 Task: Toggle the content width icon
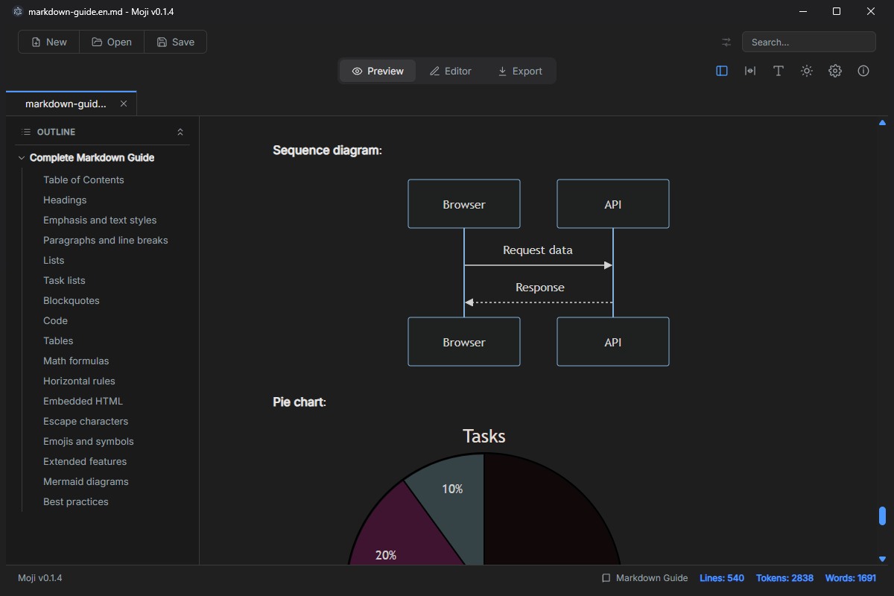(750, 71)
